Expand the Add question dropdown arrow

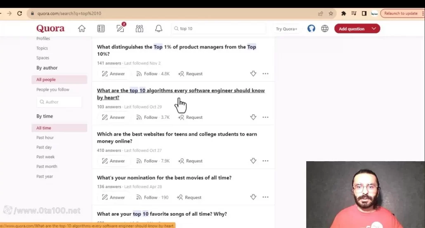(374, 28)
